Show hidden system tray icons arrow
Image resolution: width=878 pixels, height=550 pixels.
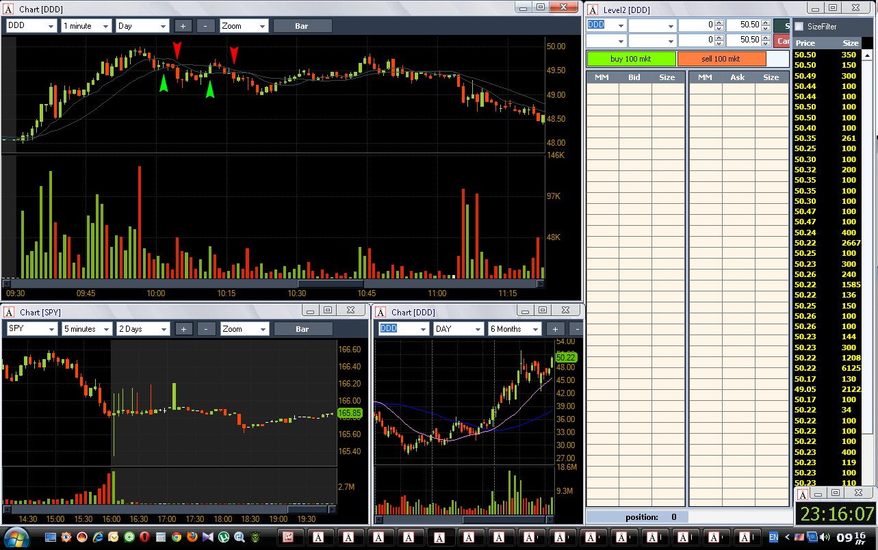click(x=788, y=537)
